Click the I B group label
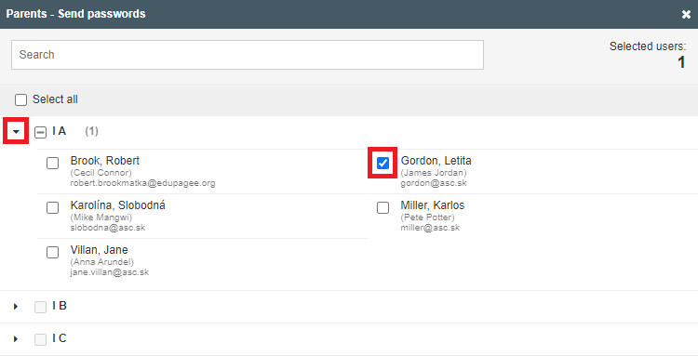 (x=60, y=306)
